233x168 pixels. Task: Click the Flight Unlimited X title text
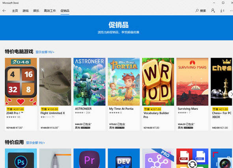(52, 113)
